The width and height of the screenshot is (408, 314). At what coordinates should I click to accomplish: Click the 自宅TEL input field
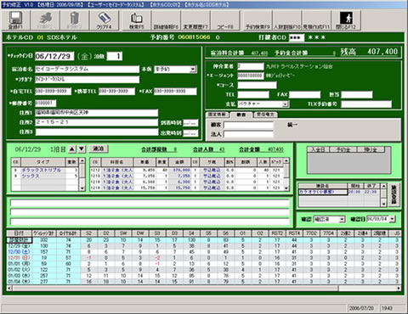pyautogui.click(x=53, y=92)
